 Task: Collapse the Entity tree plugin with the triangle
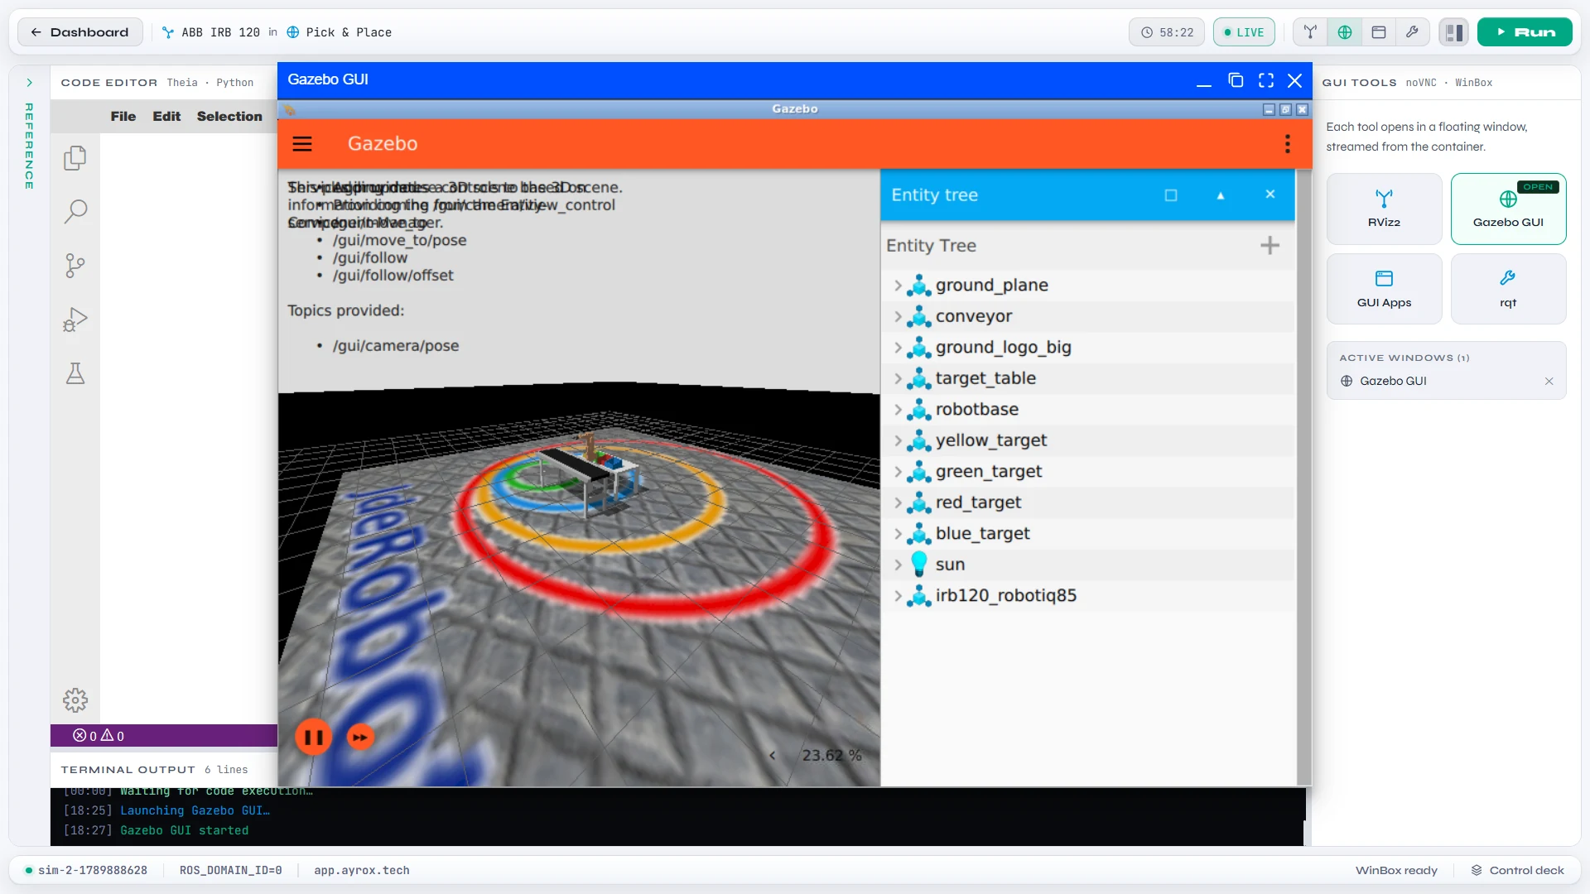point(1221,195)
